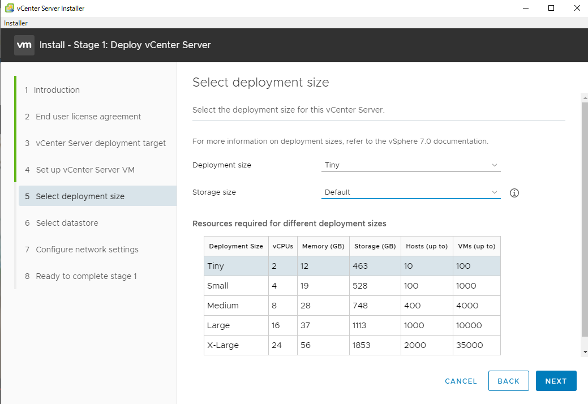Click the Large deployment size row

pyautogui.click(x=352, y=325)
